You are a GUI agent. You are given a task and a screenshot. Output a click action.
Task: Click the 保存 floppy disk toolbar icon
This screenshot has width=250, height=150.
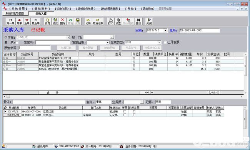[78, 21]
